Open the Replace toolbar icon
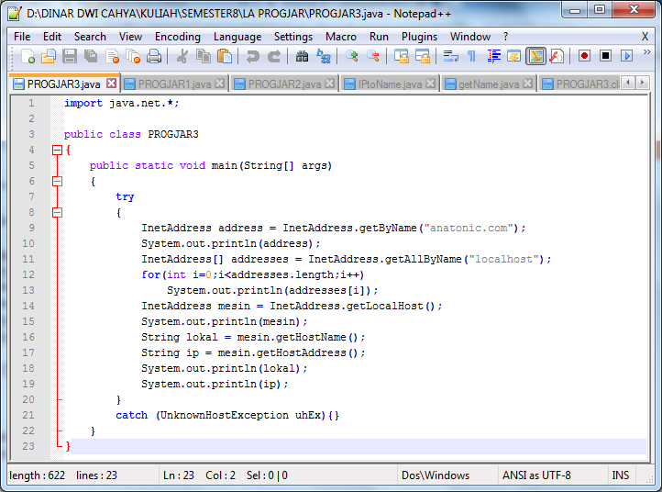 (x=324, y=56)
